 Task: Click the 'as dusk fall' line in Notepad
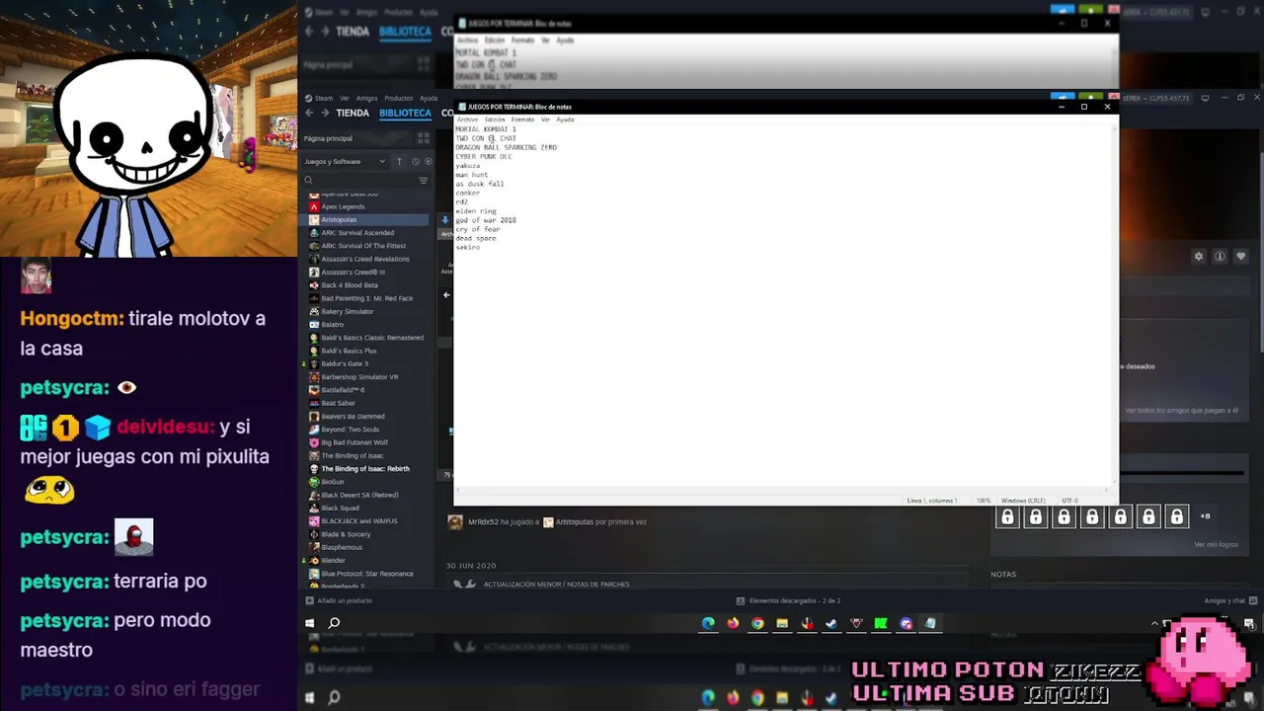[479, 184]
